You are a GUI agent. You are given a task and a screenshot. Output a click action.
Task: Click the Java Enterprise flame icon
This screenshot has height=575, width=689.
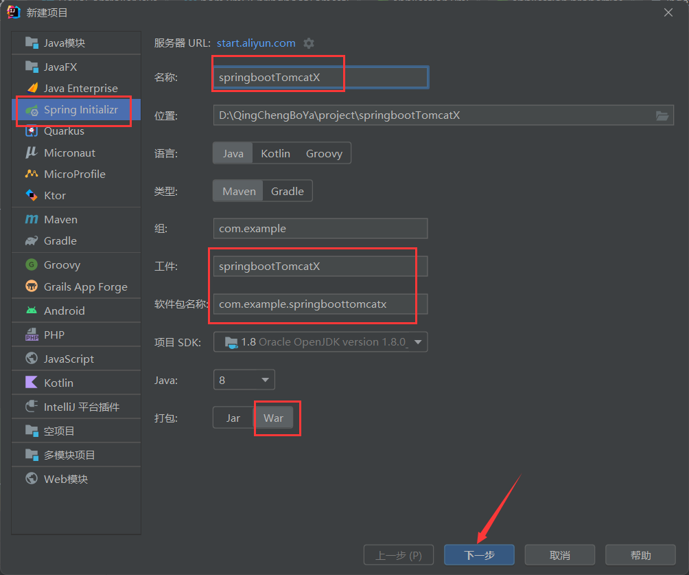[32, 88]
